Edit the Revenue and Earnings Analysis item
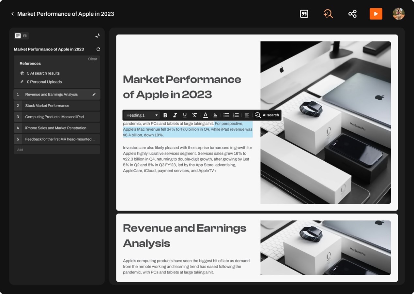The height and width of the screenshot is (294, 414). point(94,95)
